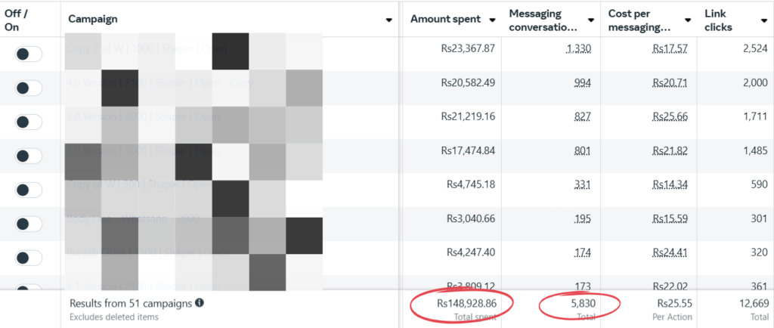Toggle campaign with Rs21,219.16 spent

click(29, 122)
